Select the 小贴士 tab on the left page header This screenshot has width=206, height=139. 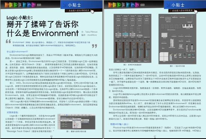(x=81, y=5)
